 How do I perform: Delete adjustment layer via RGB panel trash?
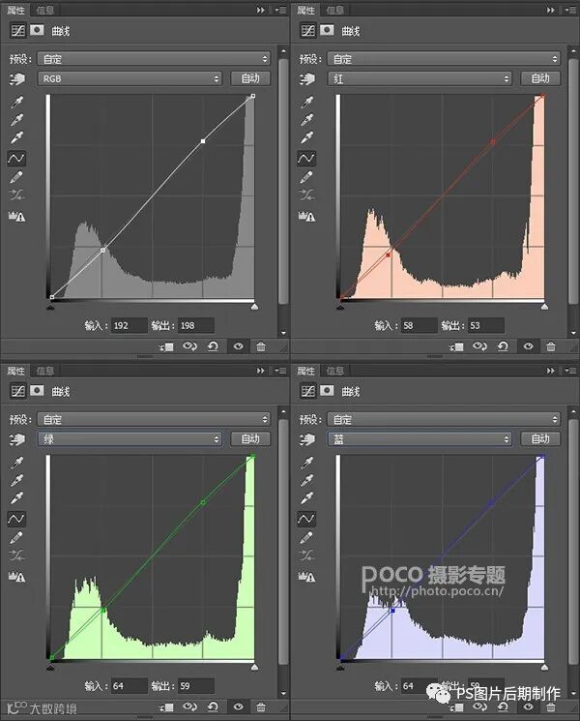(x=261, y=346)
